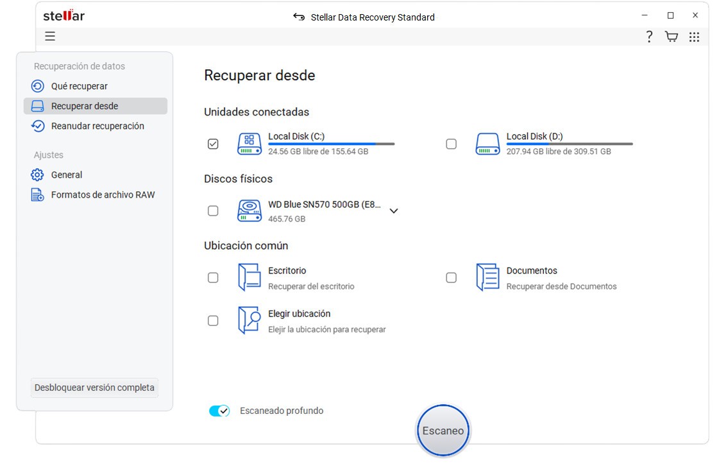The image size is (717, 464).
Task: Check the Documentos checkbox
Action: 451,278
